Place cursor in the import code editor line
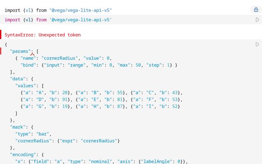262x164 pixels. pyautogui.click(x=128, y=20)
